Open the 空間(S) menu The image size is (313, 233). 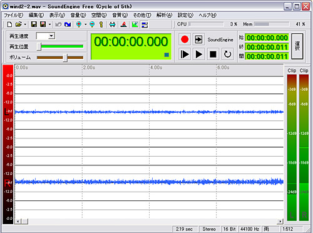[99, 15]
